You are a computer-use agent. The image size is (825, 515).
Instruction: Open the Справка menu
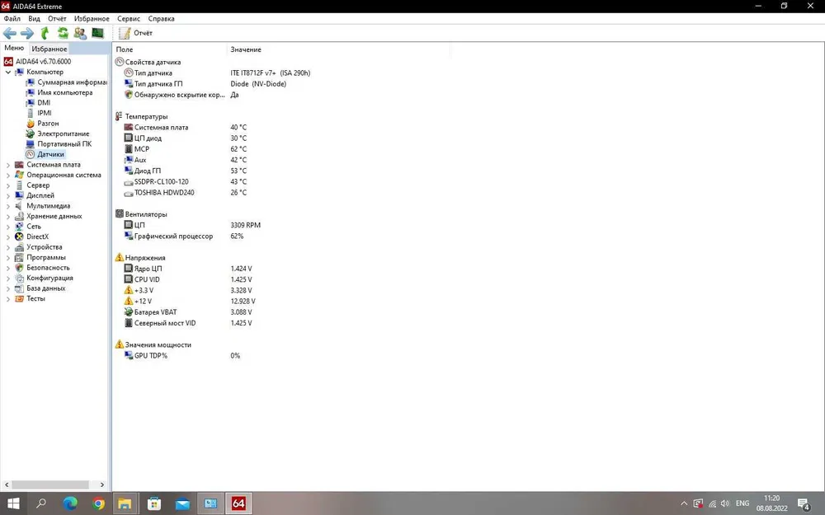161,18
